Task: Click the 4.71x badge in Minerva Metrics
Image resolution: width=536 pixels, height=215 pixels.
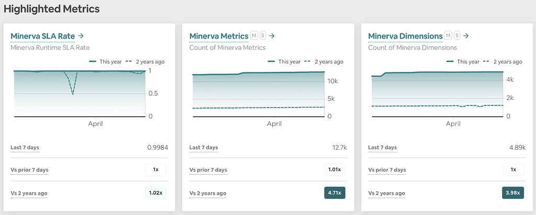Action: point(334,193)
